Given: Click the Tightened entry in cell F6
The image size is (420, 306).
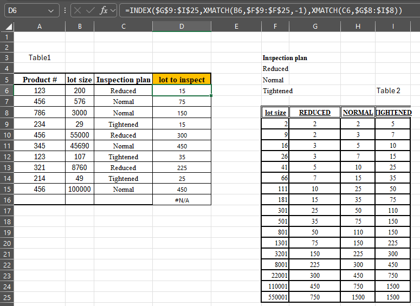Looking at the screenshot, I should click(278, 91).
